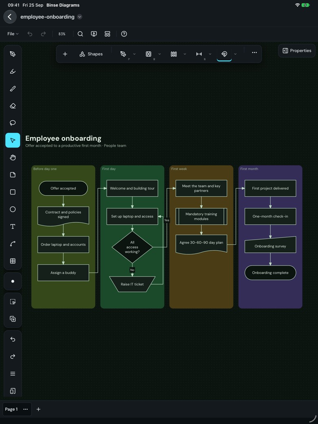This screenshot has width=318, height=424.
Task: Select the hand pan tool
Action: click(13, 157)
